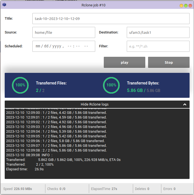The width and height of the screenshot is (194, 195).
Task: Click the green maximize window button
Action: 186,6
